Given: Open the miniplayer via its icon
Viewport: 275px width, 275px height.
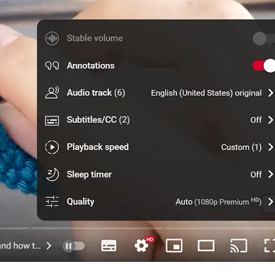Looking at the screenshot, I should (174, 246).
